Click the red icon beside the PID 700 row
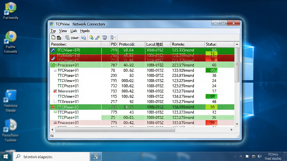The height and width of the screenshot is (161, 287). click(x=55, y=91)
